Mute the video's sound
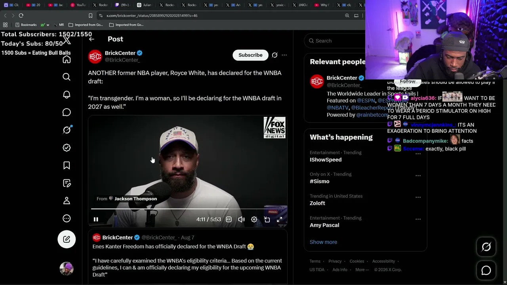Screen dimensions: 507x285 pos(241,219)
